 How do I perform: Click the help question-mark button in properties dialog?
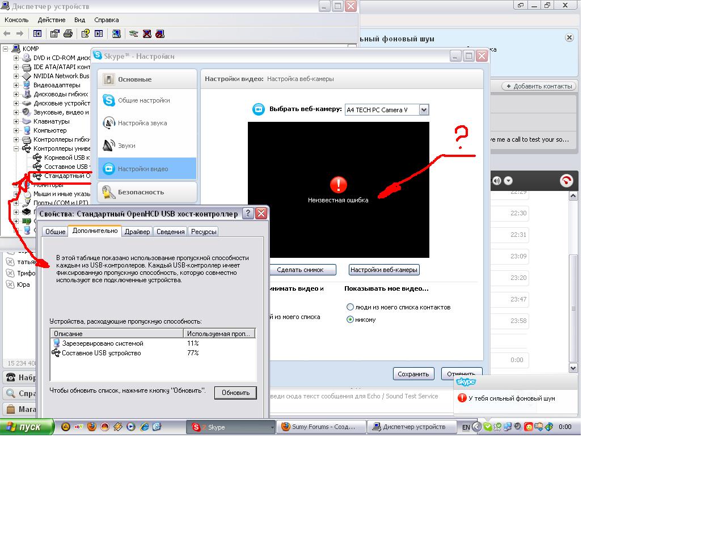[248, 214]
